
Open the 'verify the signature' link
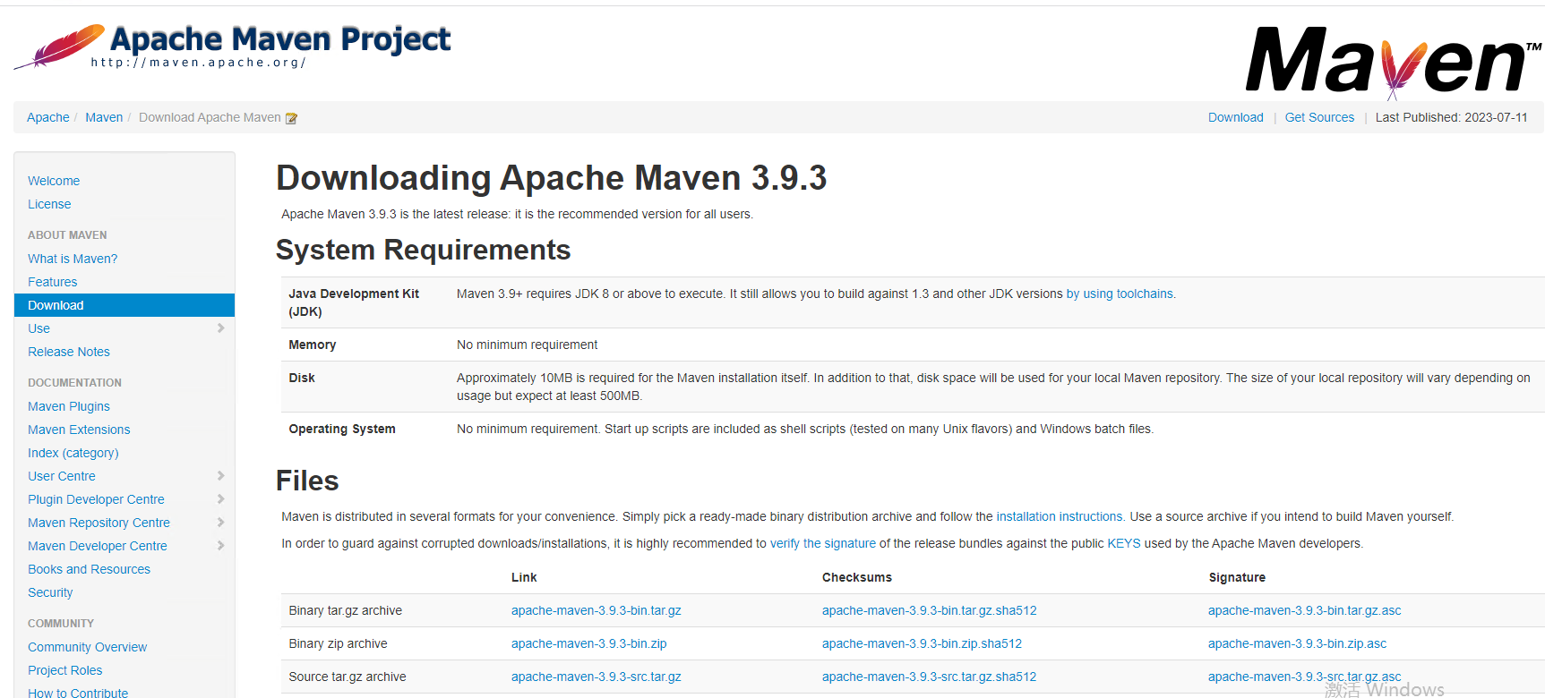[x=823, y=543]
